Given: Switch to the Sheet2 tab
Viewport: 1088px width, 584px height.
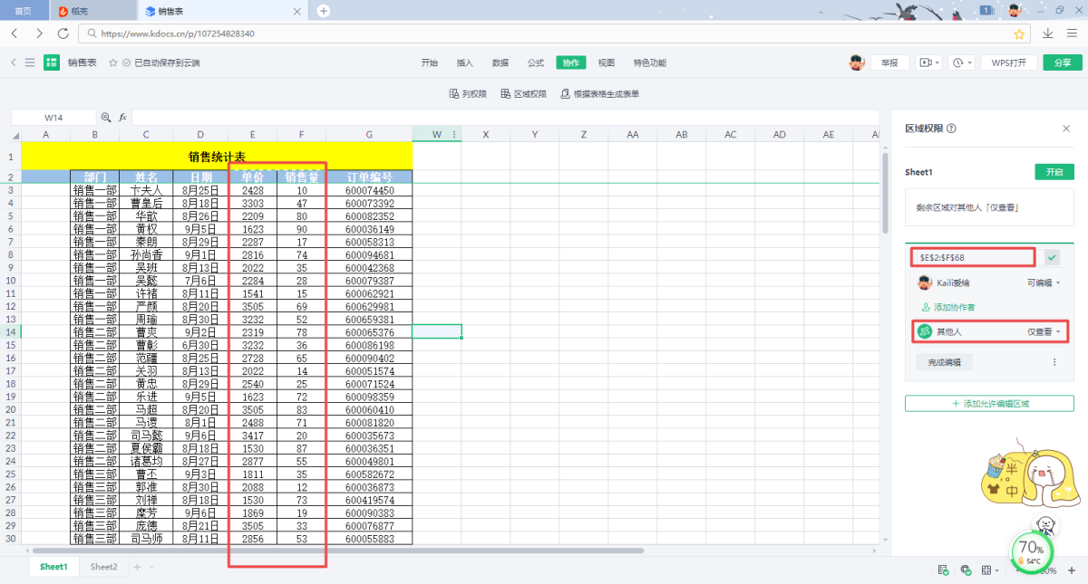Looking at the screenshot, I should point(103,567).
